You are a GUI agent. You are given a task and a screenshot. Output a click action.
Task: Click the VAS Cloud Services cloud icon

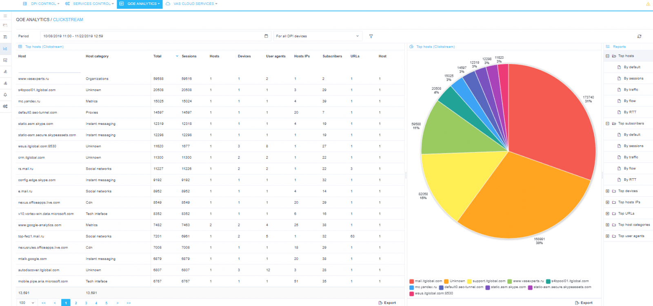click(x=168, y=4)
